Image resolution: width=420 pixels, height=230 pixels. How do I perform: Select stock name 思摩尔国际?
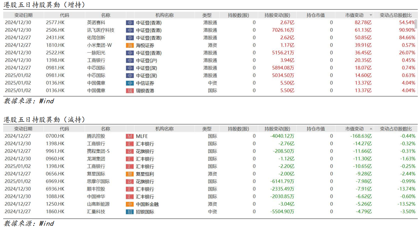tap(98, 182)
